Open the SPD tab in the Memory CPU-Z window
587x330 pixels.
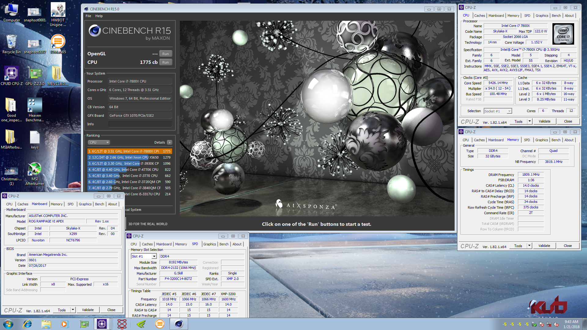527,140
